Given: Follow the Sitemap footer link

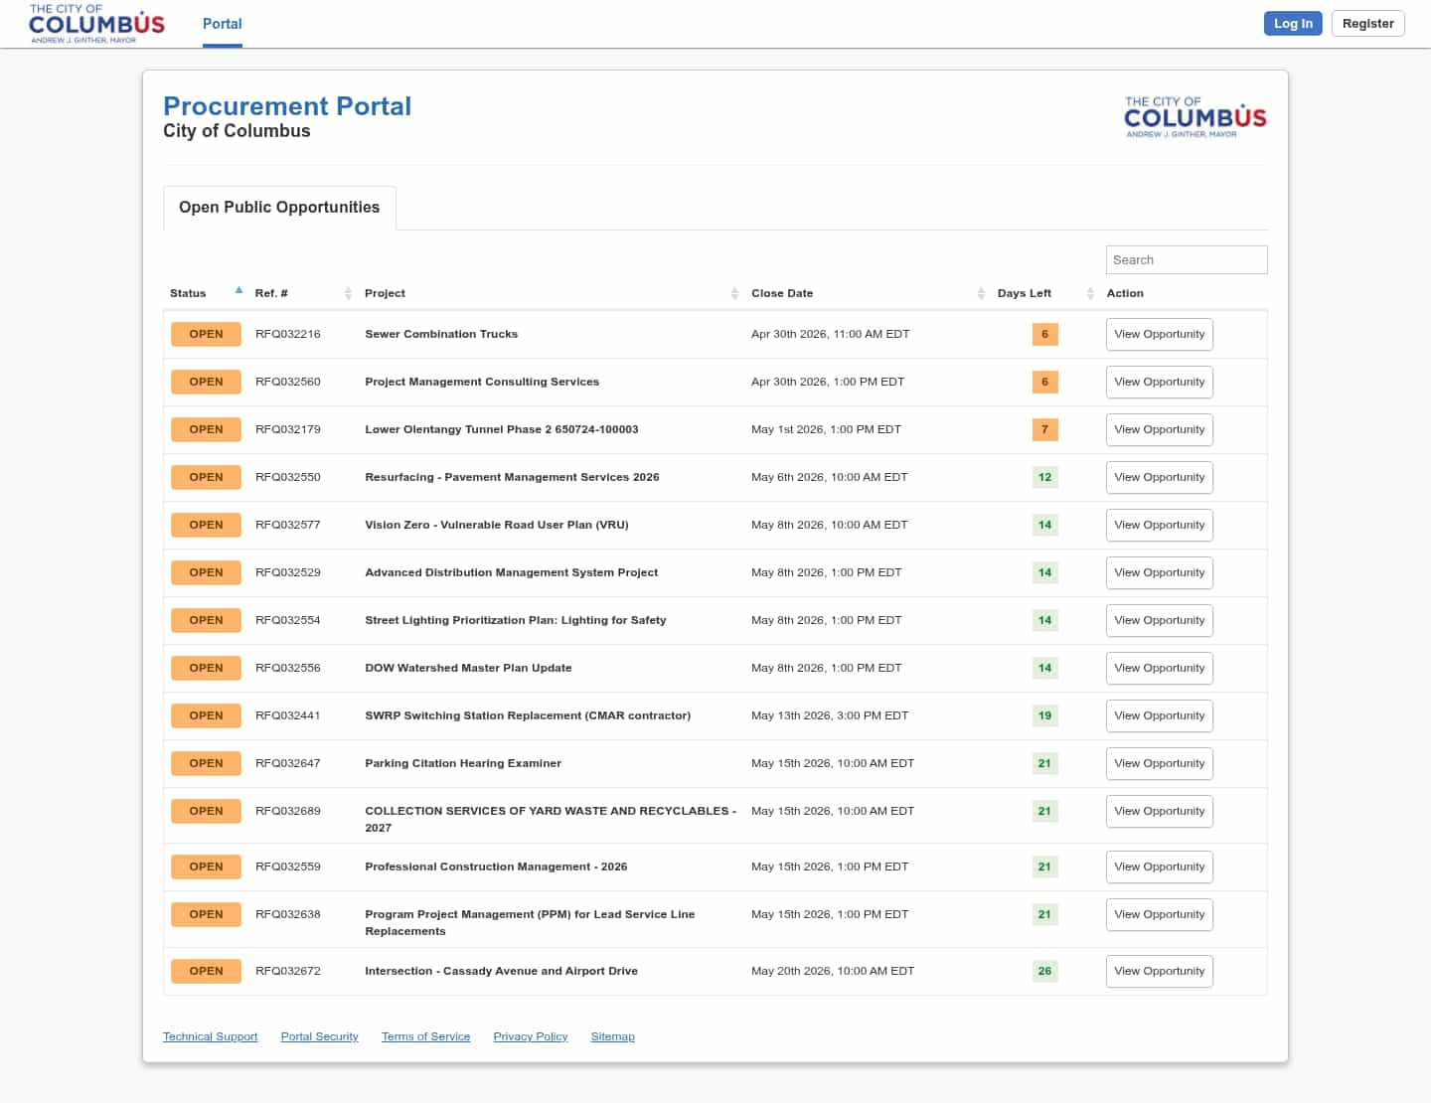Looking at the screenshot, I should 612,1036.
